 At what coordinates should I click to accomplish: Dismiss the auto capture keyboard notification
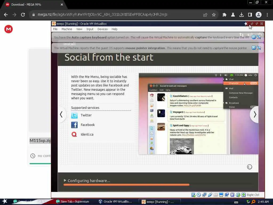coord(254,37)
